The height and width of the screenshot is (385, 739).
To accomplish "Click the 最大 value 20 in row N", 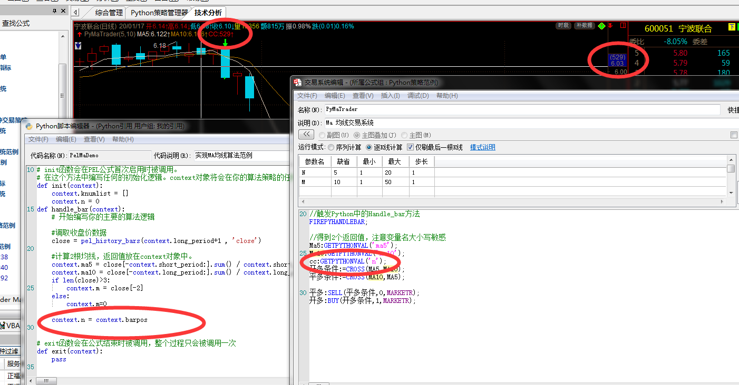I will (x=396, y=173).
